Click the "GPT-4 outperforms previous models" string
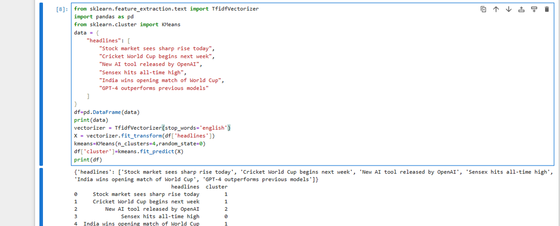Image resolution: width=560 pixels, height=226 pixels. (154, 88)
